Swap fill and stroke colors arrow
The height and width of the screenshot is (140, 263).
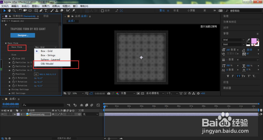258,40
